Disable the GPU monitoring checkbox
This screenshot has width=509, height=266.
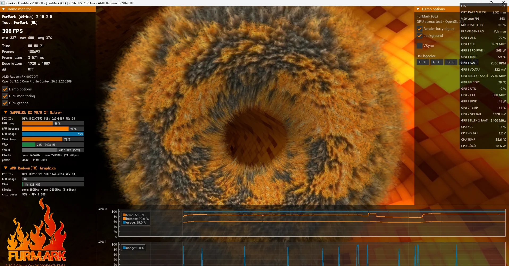click(5, 96)
